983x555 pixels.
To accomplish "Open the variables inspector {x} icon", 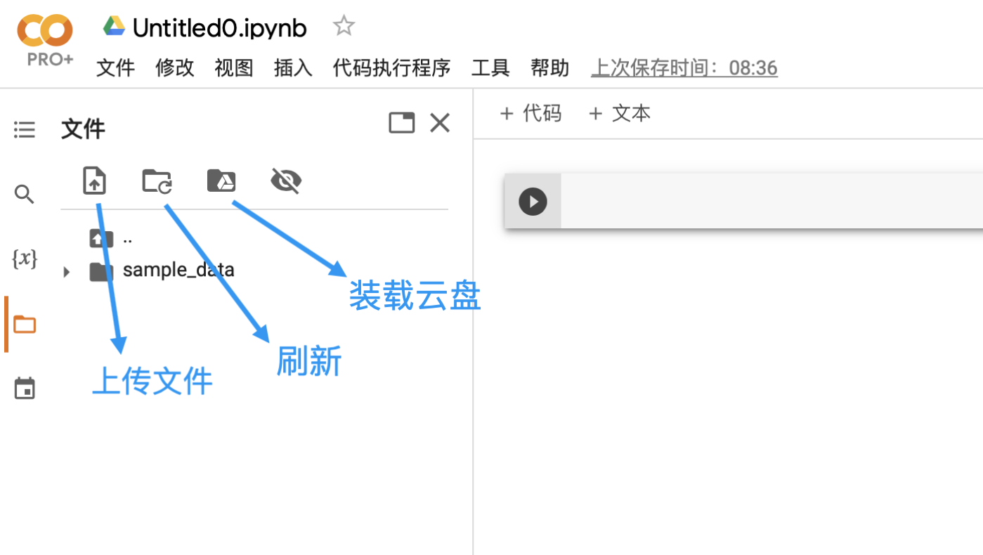I will click(24, 259).
